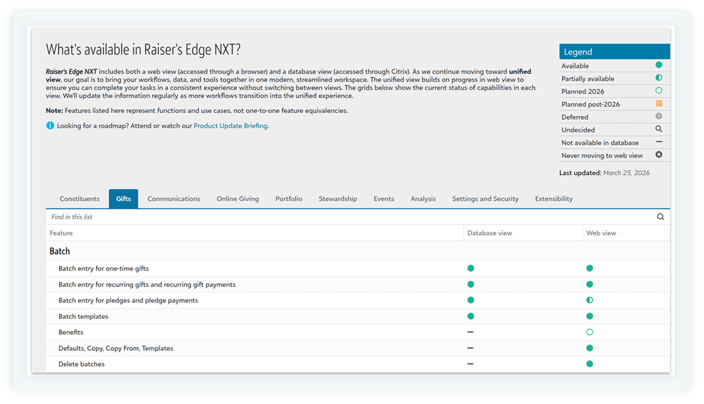Click the Batch section heading

pos(60,251)
